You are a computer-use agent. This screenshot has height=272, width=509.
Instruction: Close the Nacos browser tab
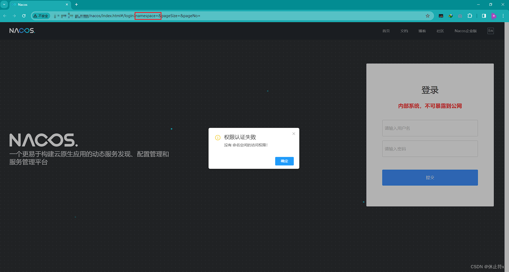pos(67,5)
